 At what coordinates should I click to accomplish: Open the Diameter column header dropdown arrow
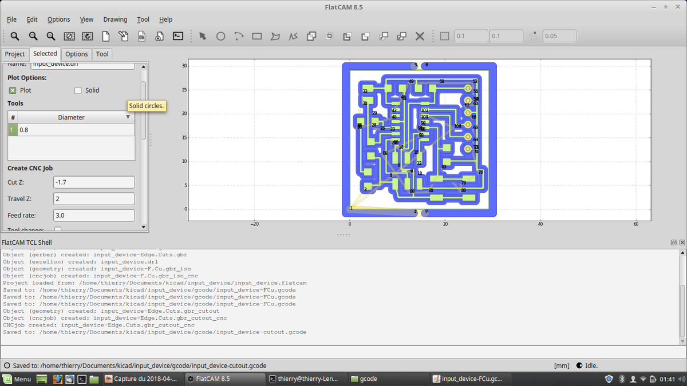pyautogui.click(x=128, y=117)
